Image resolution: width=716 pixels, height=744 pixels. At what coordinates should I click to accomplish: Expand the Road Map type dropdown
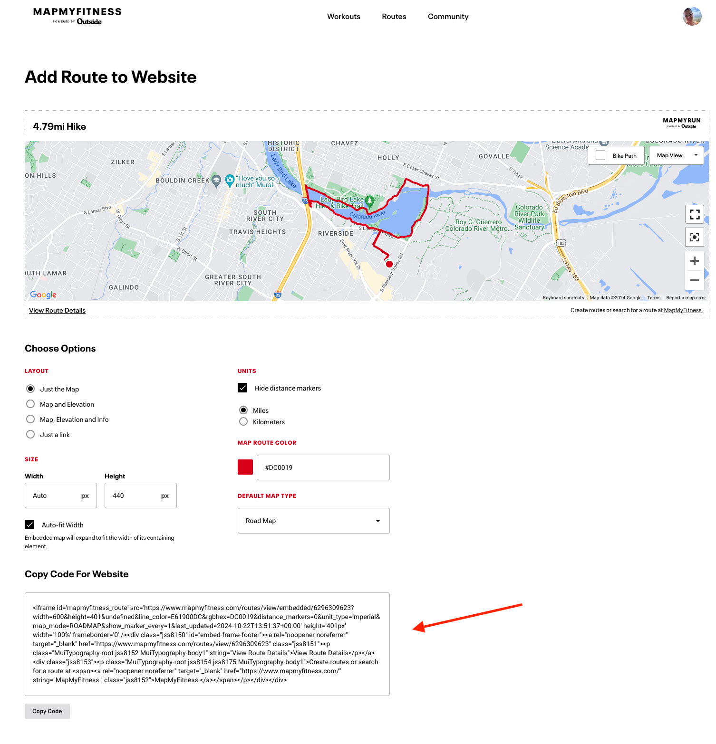(313, 521)
